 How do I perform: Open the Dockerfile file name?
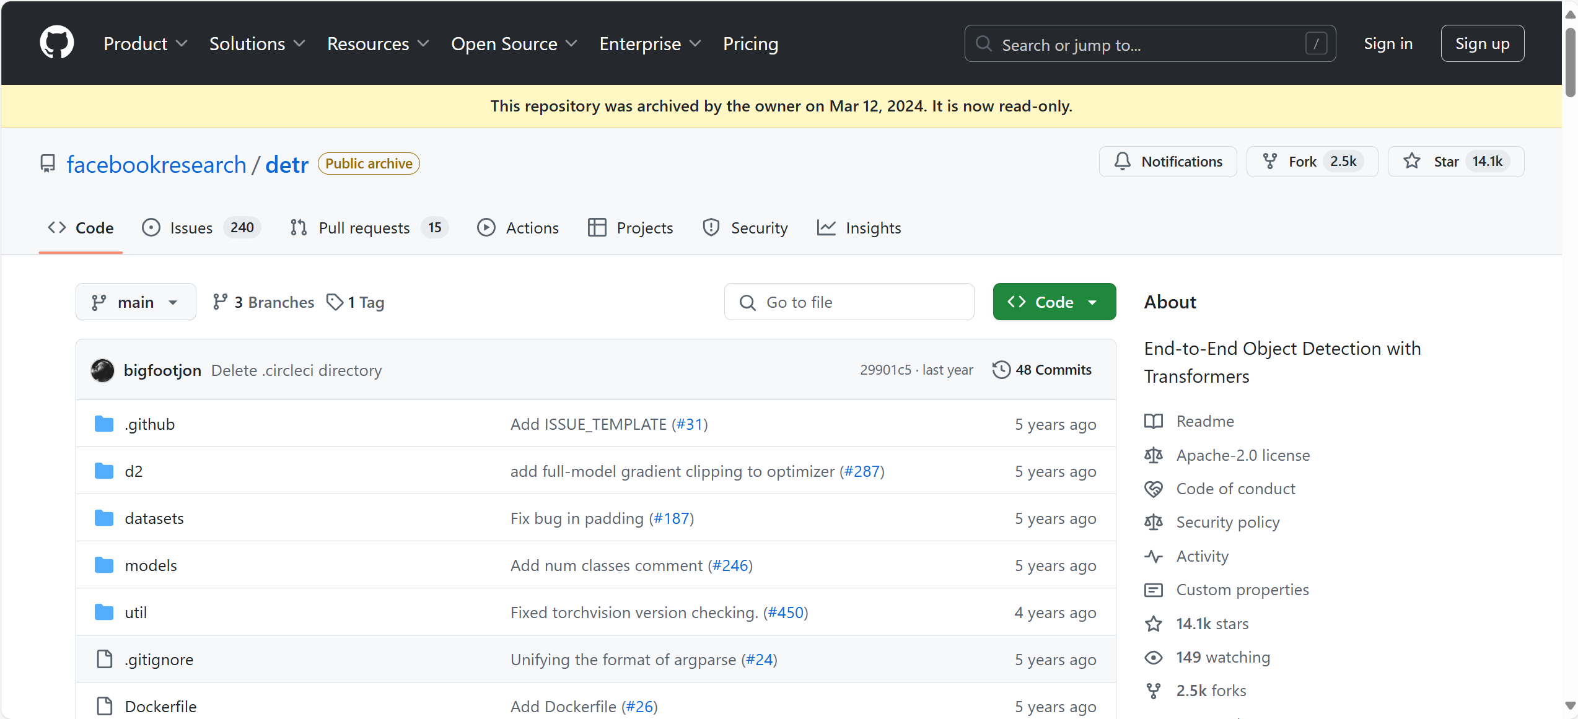tap(160, 707)
